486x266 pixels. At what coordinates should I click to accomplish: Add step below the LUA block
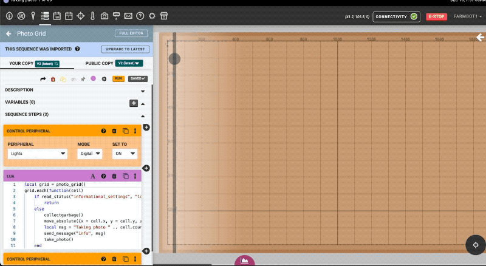(x=146, y=251)
